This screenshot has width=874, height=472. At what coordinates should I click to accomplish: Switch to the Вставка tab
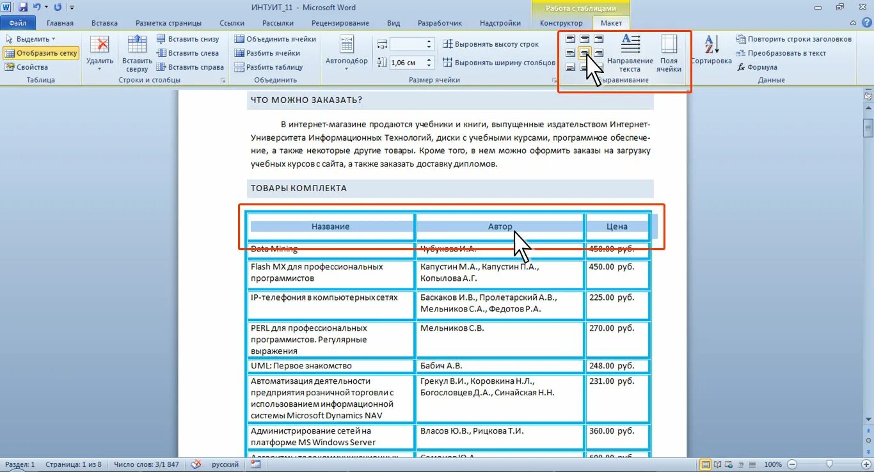104,23
